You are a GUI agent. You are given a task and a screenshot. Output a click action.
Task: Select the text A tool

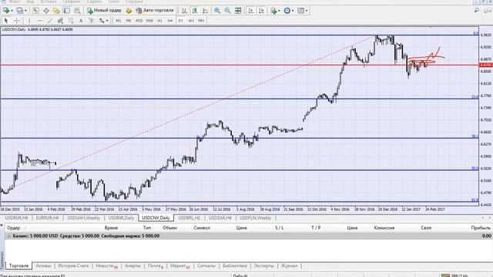(x=81, y=21)
